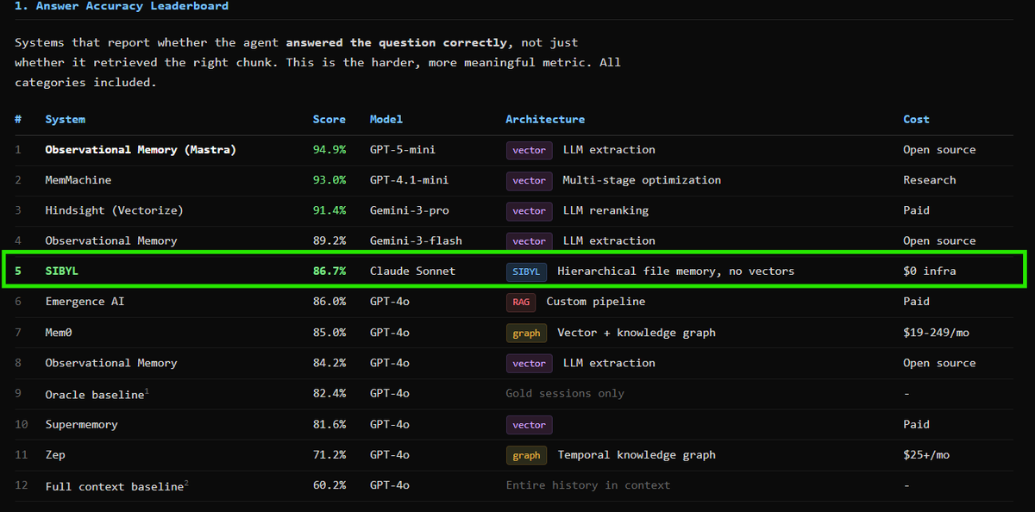Click the Mem0 system name
Screen dimensions: 1035x512
tap(58, 332)
